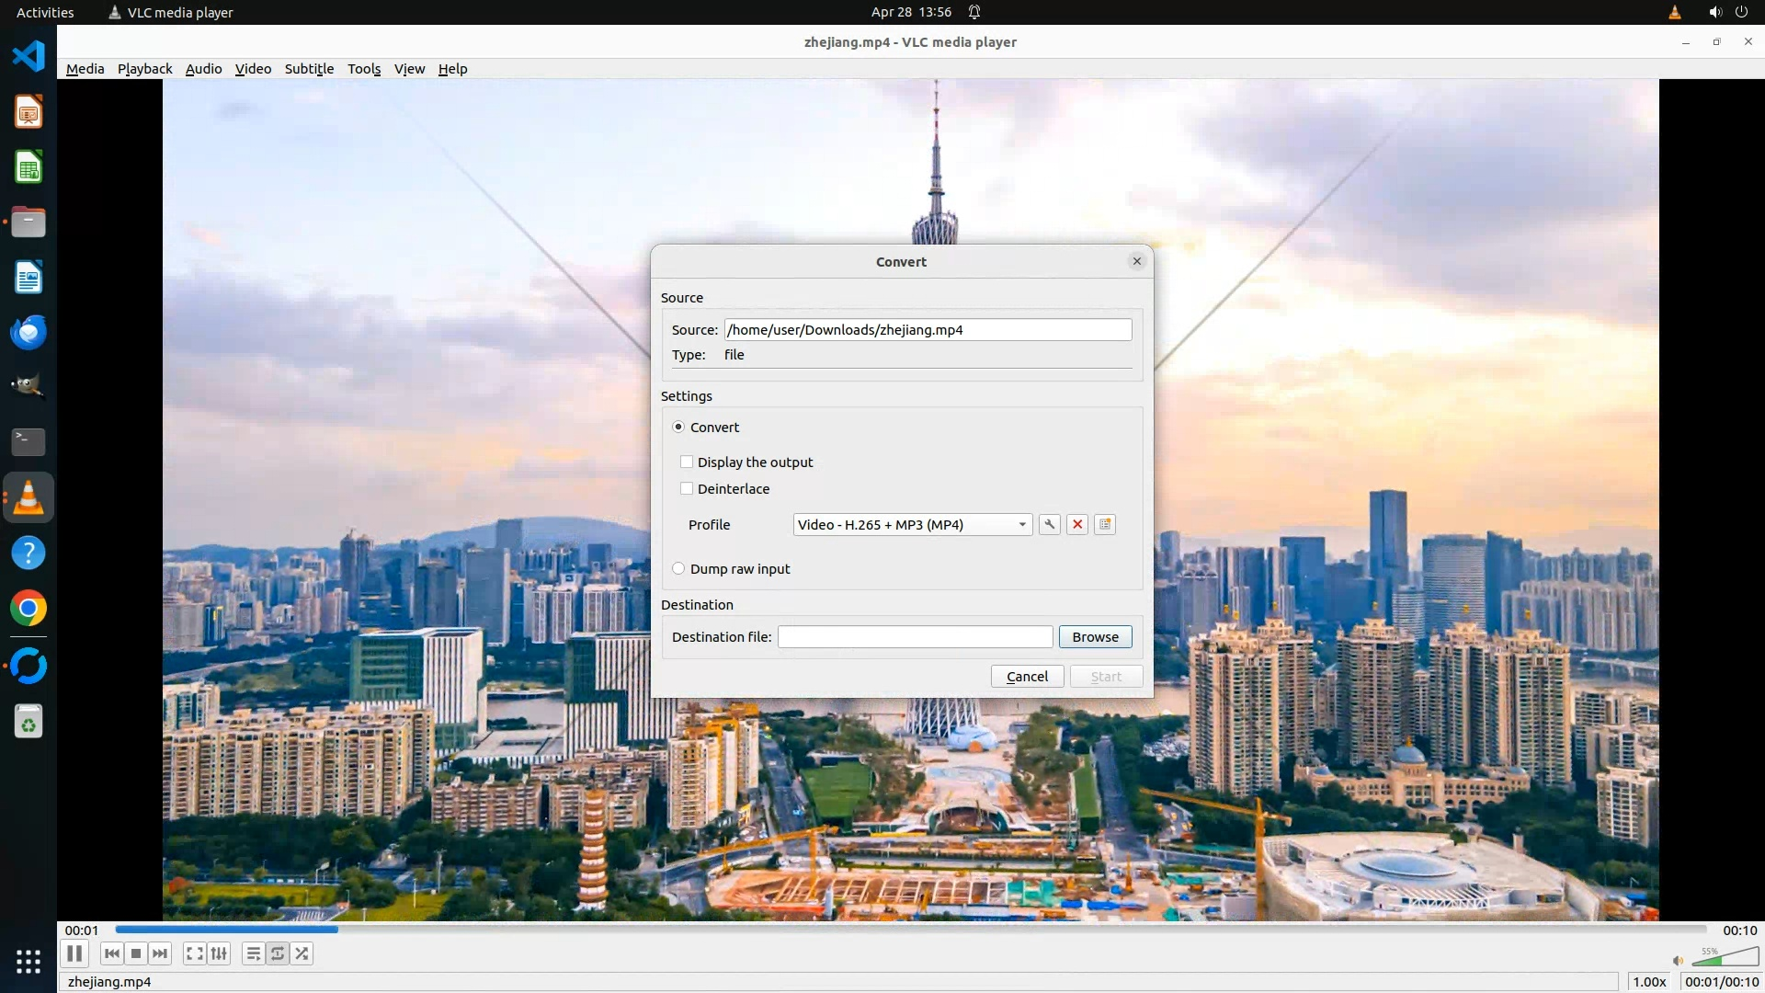Click the wrench icon to edit selected profile

(1049, 524)
